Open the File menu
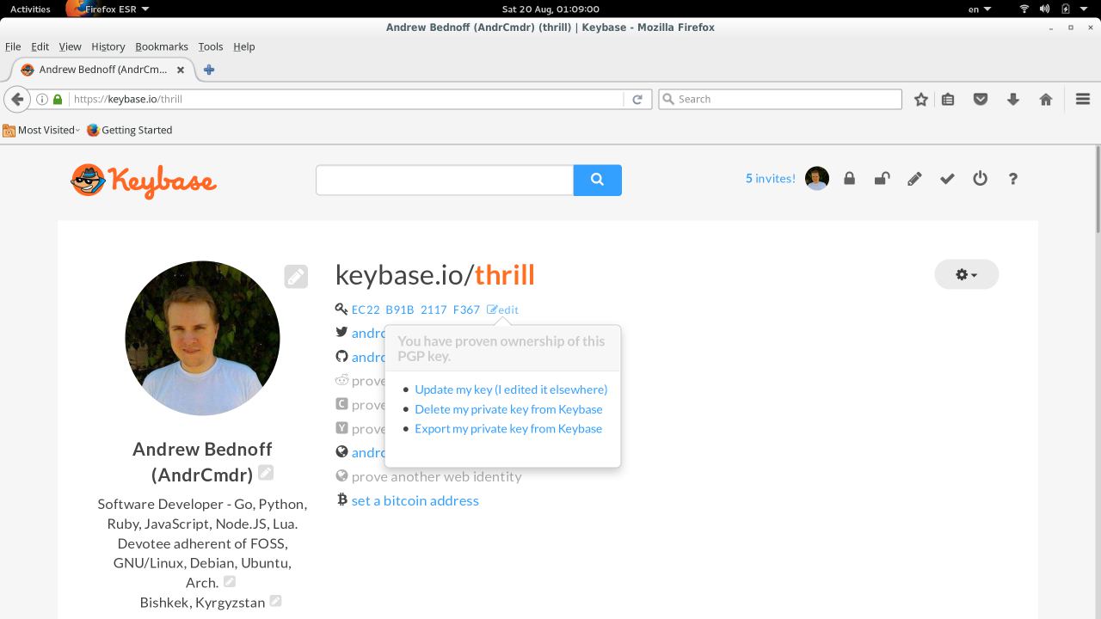1101x619 pixels. (13, 46)
